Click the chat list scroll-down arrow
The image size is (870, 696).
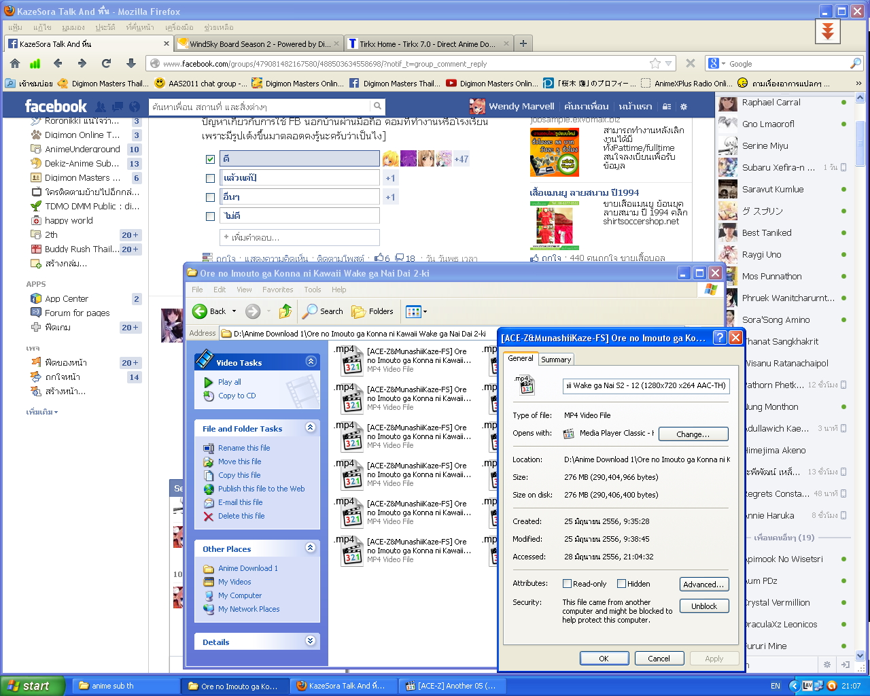(860, 655)
